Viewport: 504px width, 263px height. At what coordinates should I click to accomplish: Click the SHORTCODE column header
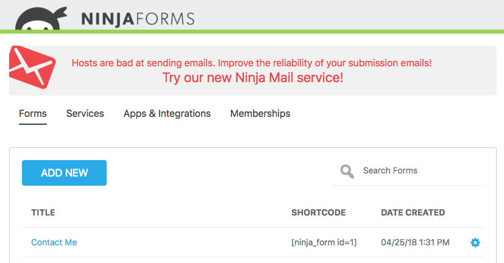point(318,212)
